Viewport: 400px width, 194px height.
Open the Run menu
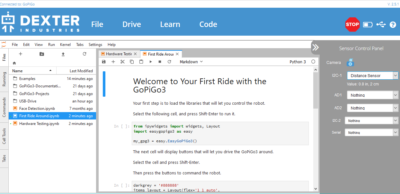51,45
